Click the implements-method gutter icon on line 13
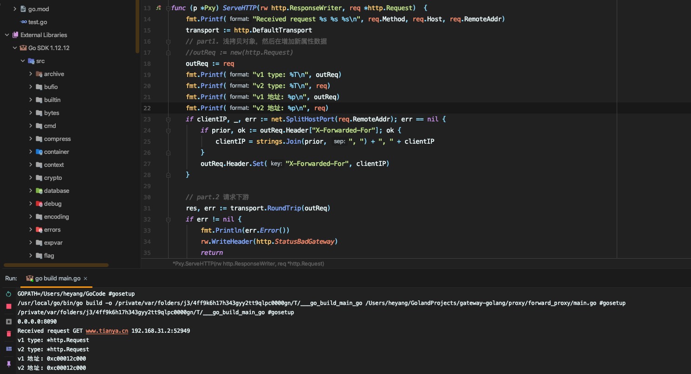This screenshot has width=691, height=374. point(158,8)
